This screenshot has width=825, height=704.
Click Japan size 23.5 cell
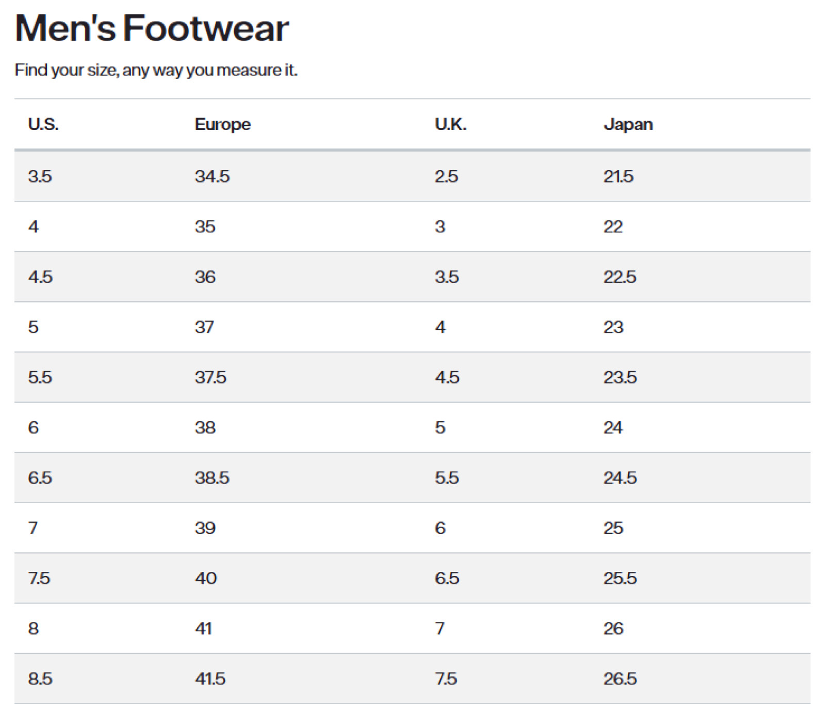(620, 377)
